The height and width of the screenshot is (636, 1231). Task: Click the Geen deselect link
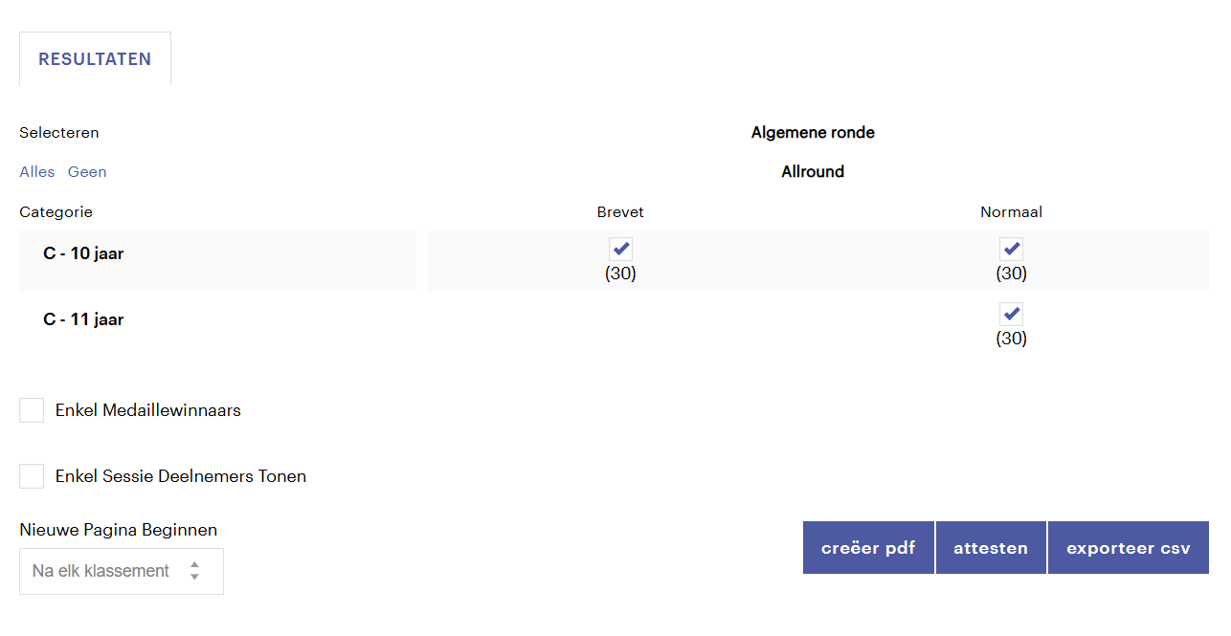87,172
